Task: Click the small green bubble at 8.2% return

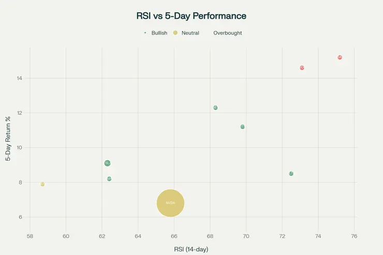Action: click(109, 179)
